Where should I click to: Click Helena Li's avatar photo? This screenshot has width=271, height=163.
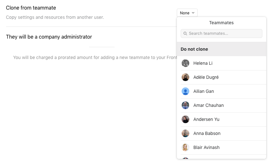coord(185,63)
